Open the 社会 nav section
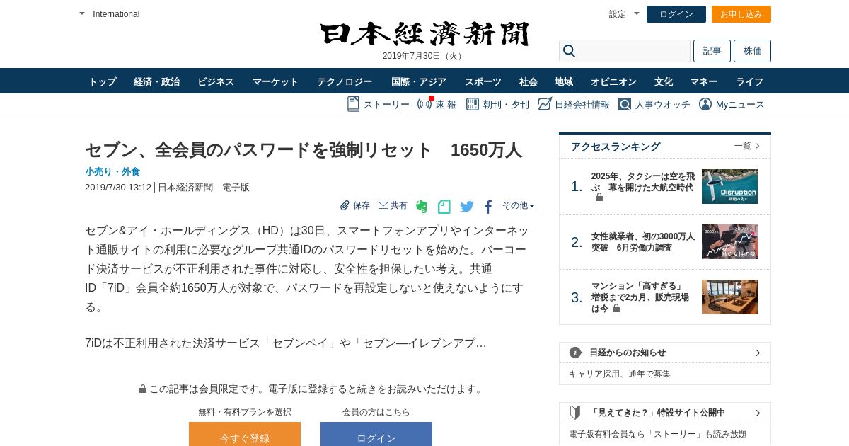This screenshot has height=446, width=849. [529, 81]
